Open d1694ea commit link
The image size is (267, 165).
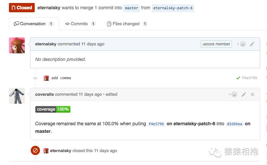[235, 124]
